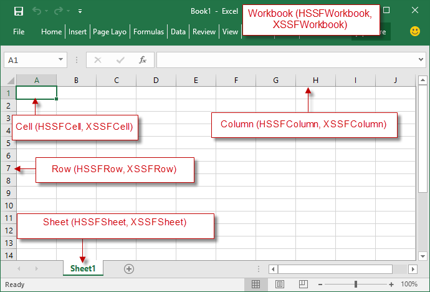Screen dimensions: 430x292
Task: Click the 100% zoom level
Action: tap(409, 285)
